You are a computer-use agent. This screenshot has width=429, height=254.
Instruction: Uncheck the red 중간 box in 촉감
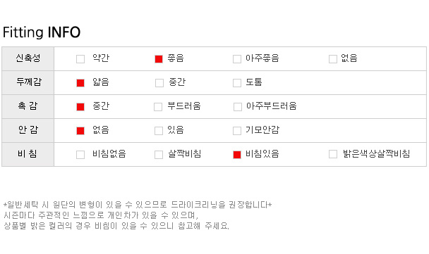[x=80, y=107]
